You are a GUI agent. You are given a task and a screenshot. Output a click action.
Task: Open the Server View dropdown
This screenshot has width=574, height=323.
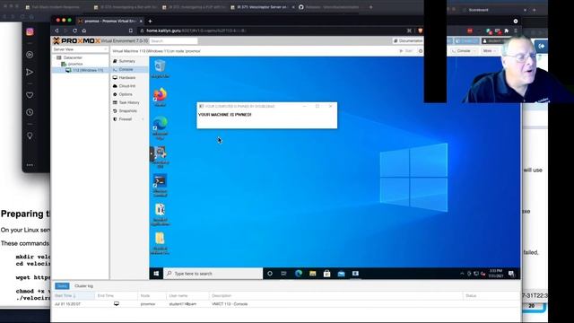pyautogui.click(x=80, y=49)
